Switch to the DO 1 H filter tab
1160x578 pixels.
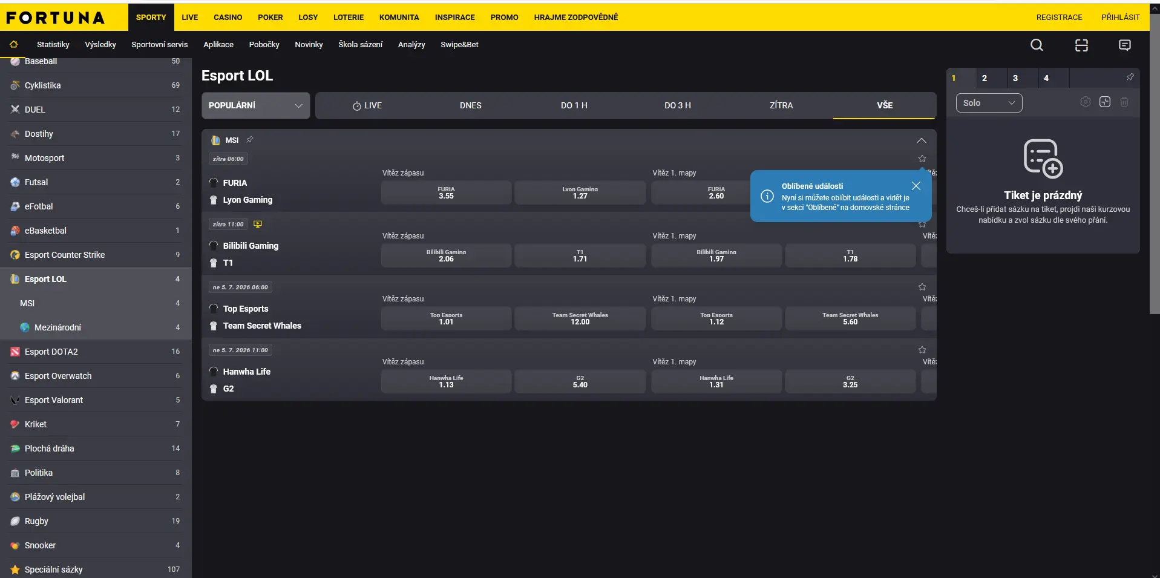(x=574, y=105)
